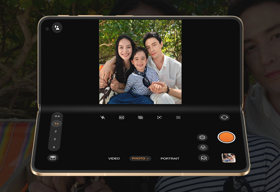Toggle the crossed-out camera icon
The width and height of the screenshot is (280, 192).
(140, 117)
